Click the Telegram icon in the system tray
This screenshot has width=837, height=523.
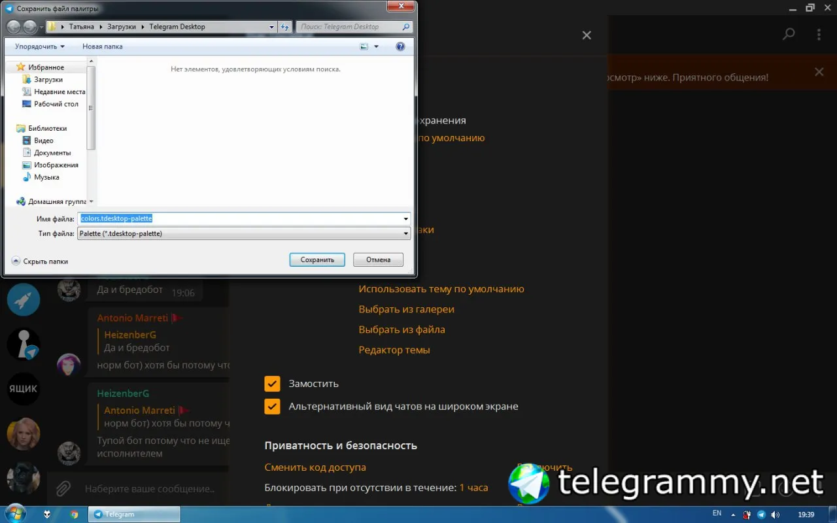(x=761, y=515)
